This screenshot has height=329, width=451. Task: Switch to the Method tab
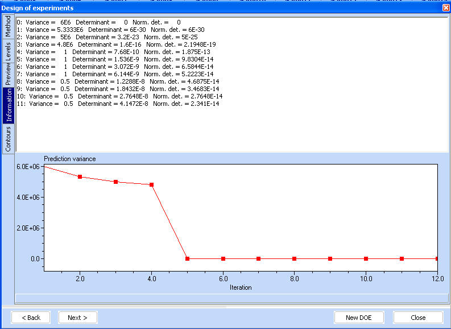coord(8,27)
